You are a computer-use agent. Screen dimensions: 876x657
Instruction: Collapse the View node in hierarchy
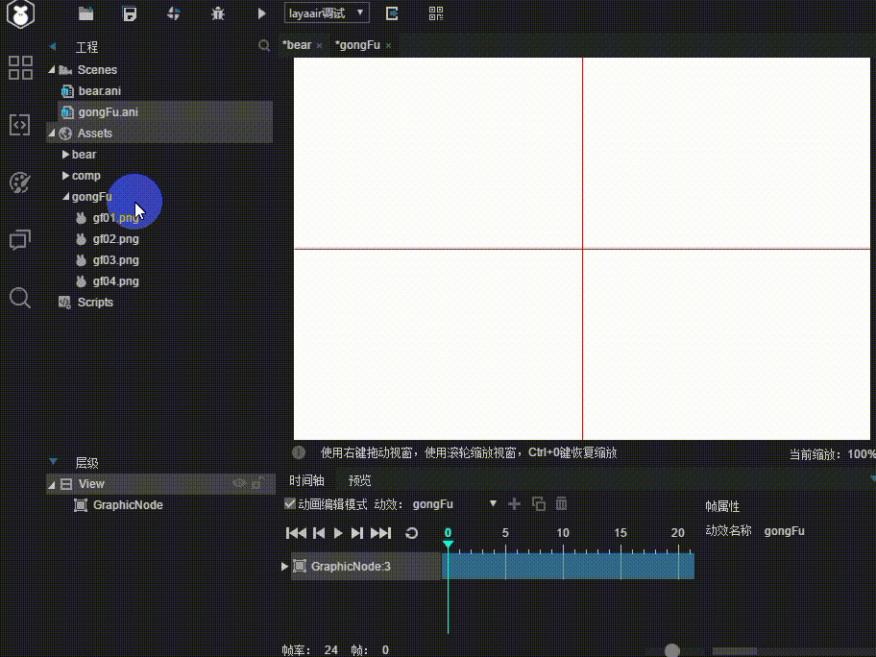(x=52, y=484)
